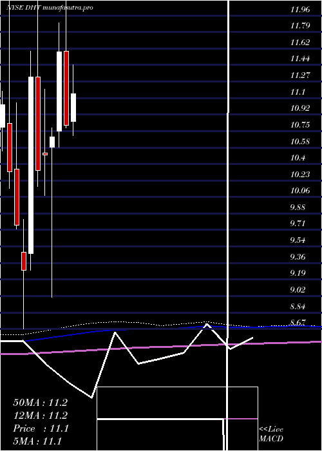Click the small red doji candle near 10.4
Viewport: 322px width, 451px height.
pos(45,154)
